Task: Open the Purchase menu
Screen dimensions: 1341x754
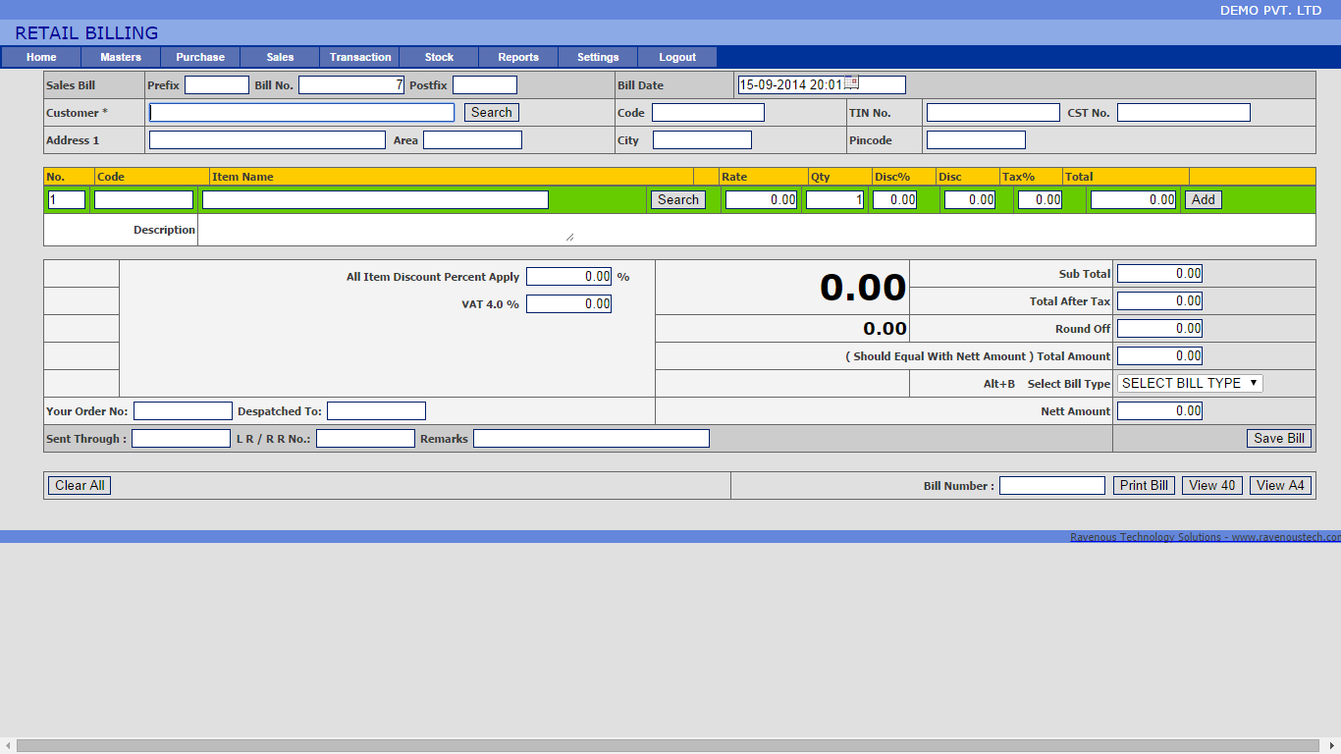Action: (x=200, y=57)
